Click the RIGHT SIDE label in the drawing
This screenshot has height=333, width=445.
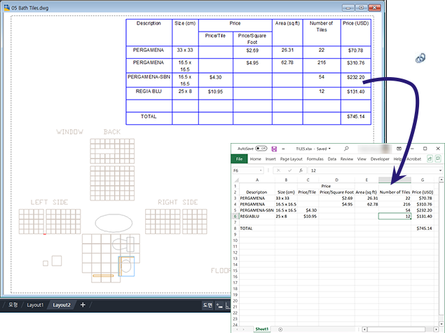pyautogui.click(x=178, y=202)
